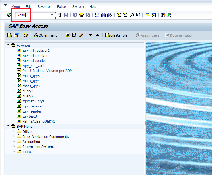The image size is (212, 175).
Task: Expand the Information Systems folder
Action: click(x=14, y=147)
